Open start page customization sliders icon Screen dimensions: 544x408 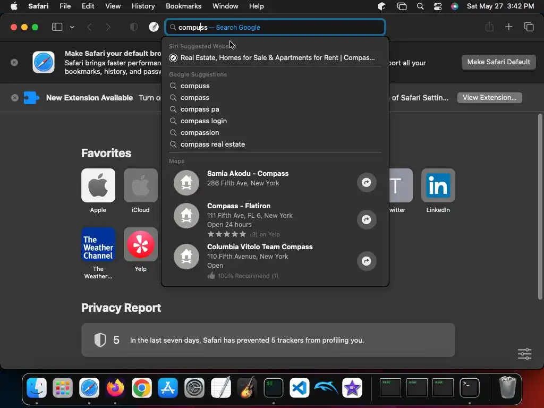524,354
